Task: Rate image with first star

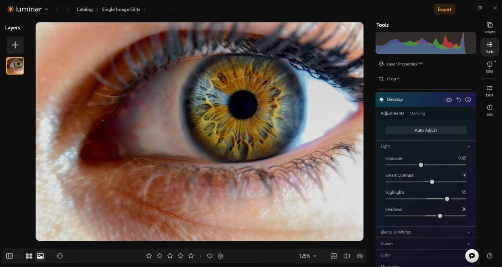Action: pyautogui.click(x=149, y=256)
